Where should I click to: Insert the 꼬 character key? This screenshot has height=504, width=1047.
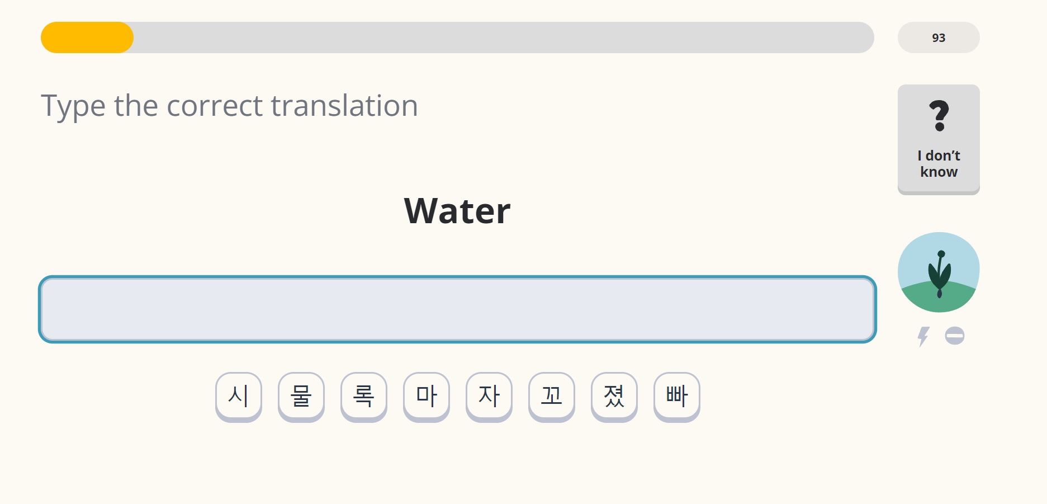[x=552, y=397]
